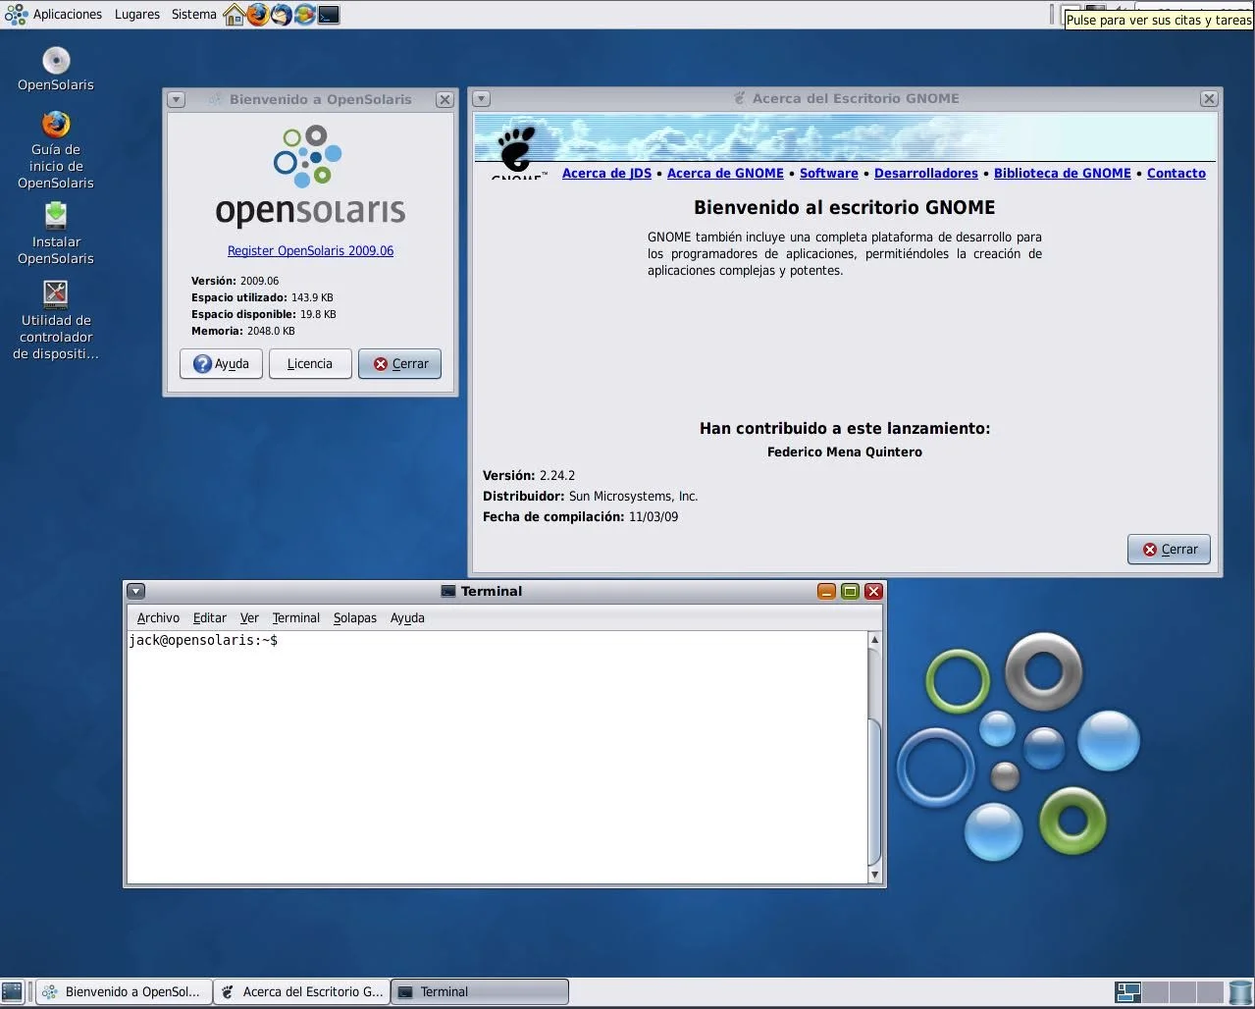Click the Ayuda button in OpenSolaris welcome dialog
Screen dimensions: 1255x1009
tap(221, 363)
